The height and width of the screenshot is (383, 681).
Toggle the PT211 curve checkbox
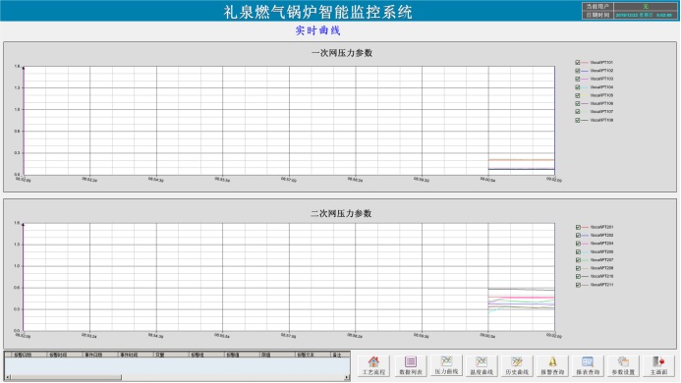[578, 285]
